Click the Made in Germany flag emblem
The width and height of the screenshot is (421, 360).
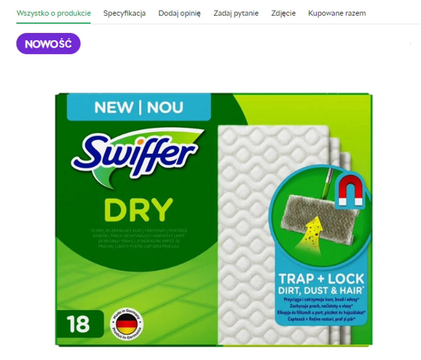click(127, 324)
